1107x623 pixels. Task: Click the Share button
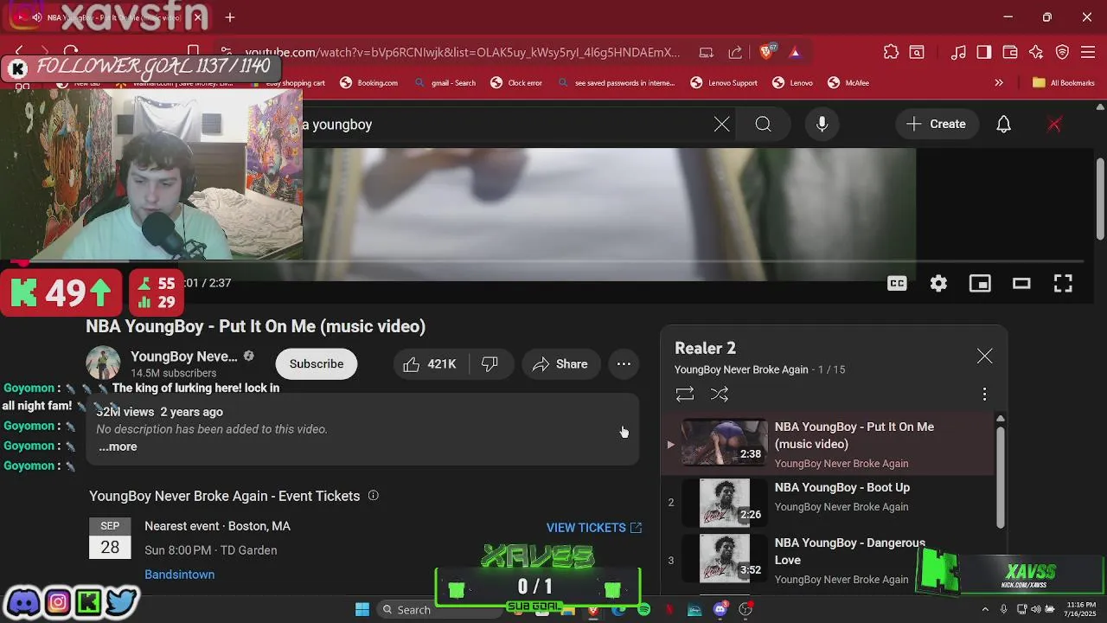tap(560, 364)
